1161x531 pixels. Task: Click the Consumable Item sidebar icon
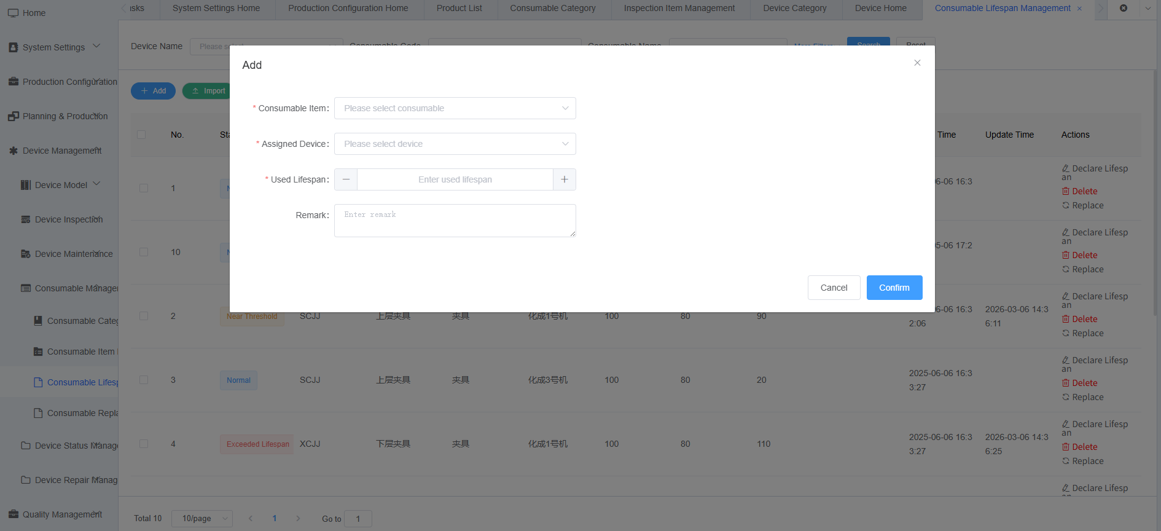point(37,352)
